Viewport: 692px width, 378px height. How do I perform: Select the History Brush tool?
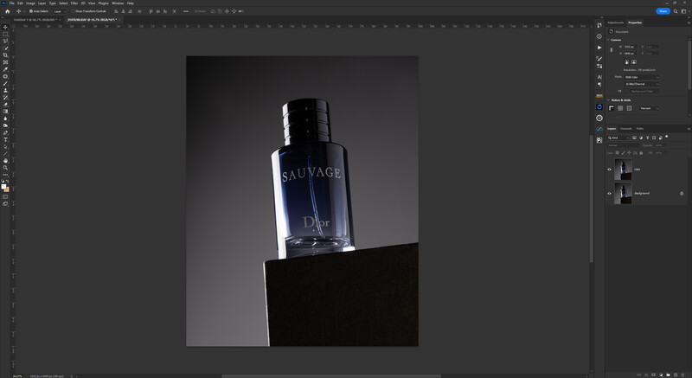point(5,98)
